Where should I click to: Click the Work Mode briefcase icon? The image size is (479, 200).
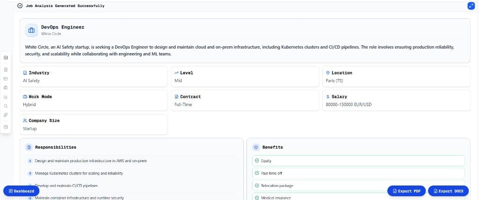25,96
